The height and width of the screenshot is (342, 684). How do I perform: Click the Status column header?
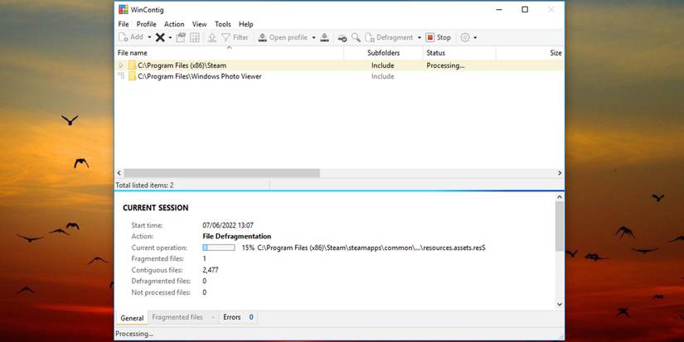(x=459, y=53)
